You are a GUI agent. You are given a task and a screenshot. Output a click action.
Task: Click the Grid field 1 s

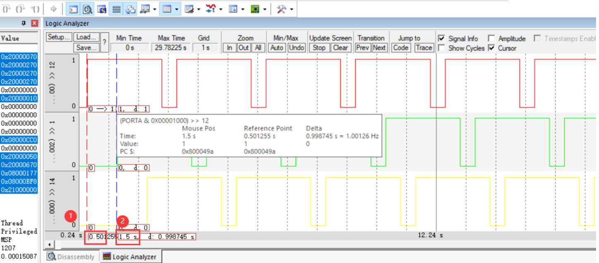206,48
